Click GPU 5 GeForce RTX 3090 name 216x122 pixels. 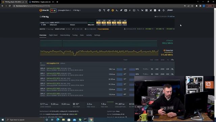click(x=53, y=94)
